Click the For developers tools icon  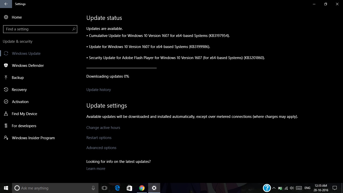6,126
